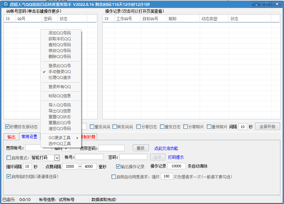Click the 登录此QQ号 menu item
Viewport: 284px width, 204px height.
61,65
